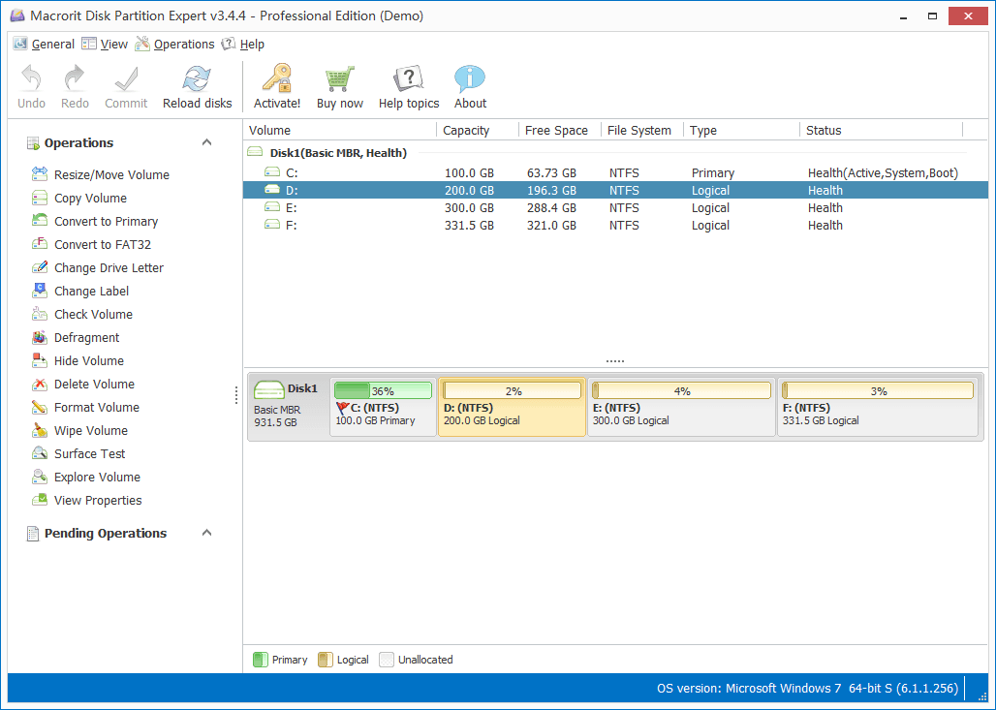Viewport: 996px width, 710px height.
Task: Click Wipe Volume operation
Action: tap(91, 431)
